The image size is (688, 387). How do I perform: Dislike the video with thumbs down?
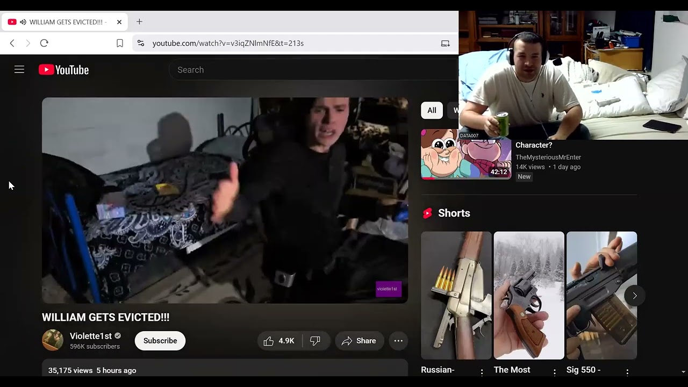(x=316, y=341)
